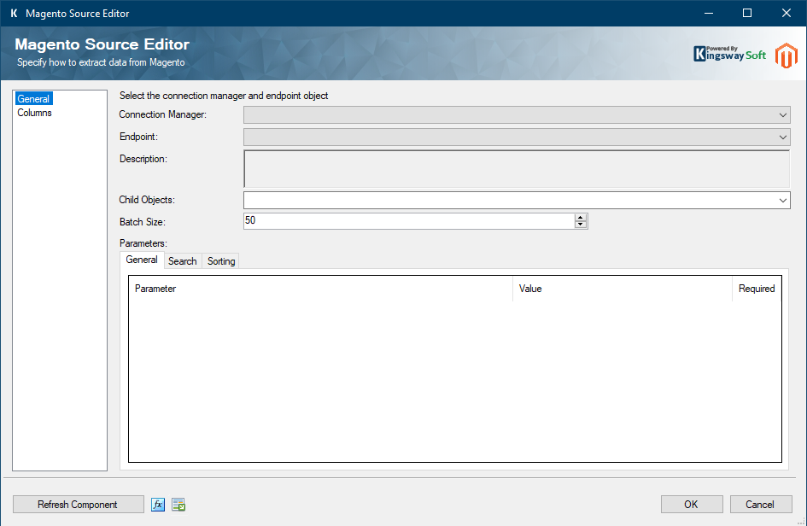This screenshot has height=526, width=807.
Task: Open the expression editor fx icon
Action: [x=158, y=505]
